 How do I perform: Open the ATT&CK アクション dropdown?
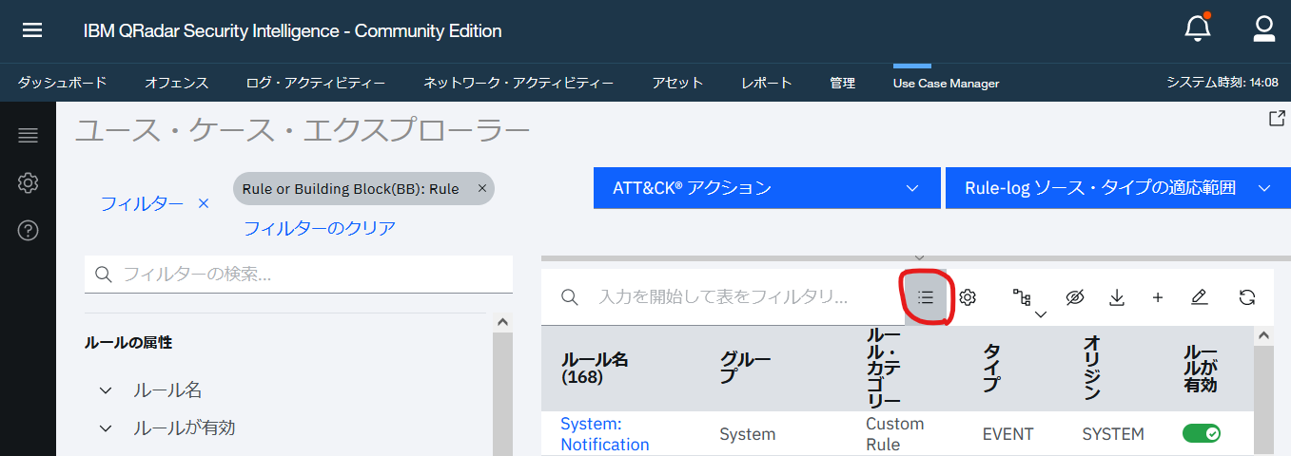tap(767, 188)
